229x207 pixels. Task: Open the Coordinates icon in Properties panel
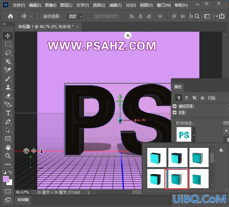pos(202,98)
